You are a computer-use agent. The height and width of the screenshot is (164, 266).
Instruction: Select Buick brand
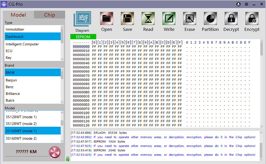(33, 100)
